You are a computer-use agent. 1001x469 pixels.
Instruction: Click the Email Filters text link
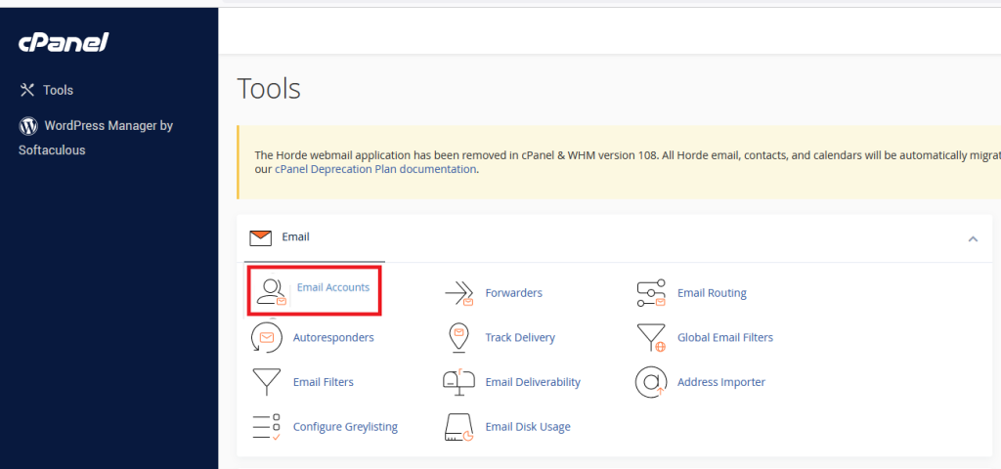[x=323, y=382]
